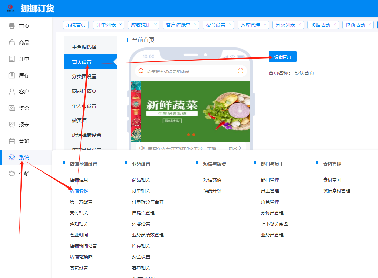Close the 入库管理 tab

265,25
